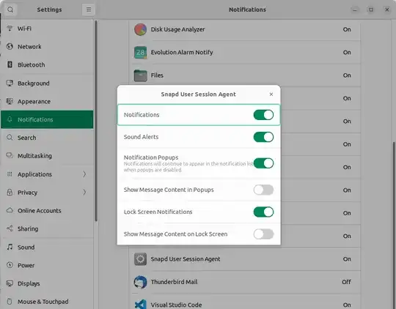
Task: Click the Displays icon in sidebar
Action: pos(10,283)
